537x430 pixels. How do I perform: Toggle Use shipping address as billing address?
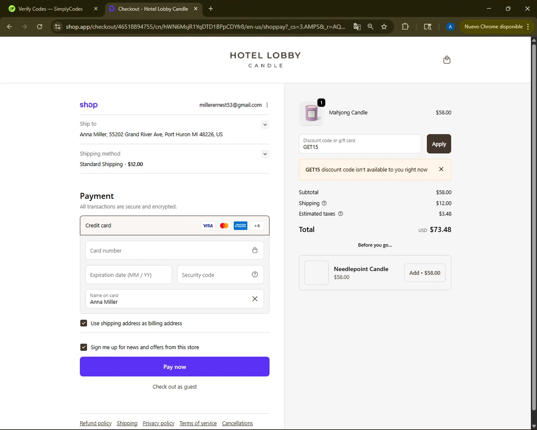[x=84, y=323]
